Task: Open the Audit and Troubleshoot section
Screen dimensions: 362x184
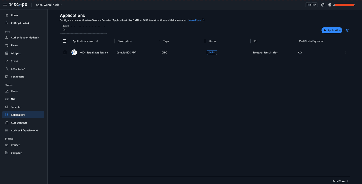Action: (x=24, y=131)
